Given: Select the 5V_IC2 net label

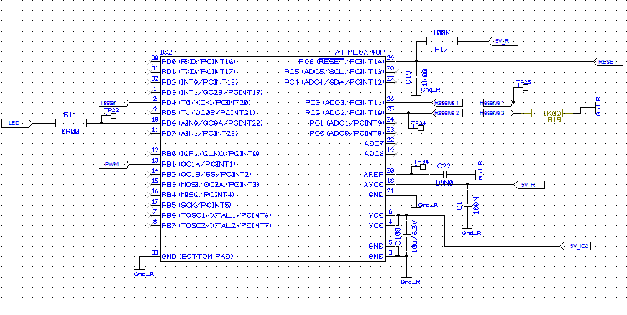Looking at the screenshot, I should 576,246.
